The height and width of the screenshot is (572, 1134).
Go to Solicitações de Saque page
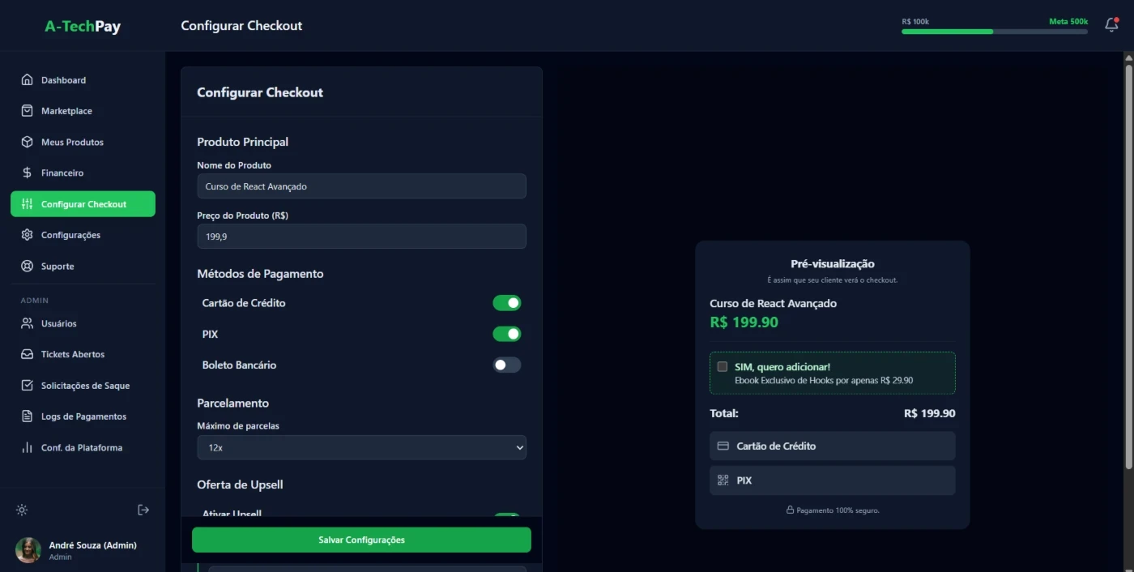[x=85, y=386]
